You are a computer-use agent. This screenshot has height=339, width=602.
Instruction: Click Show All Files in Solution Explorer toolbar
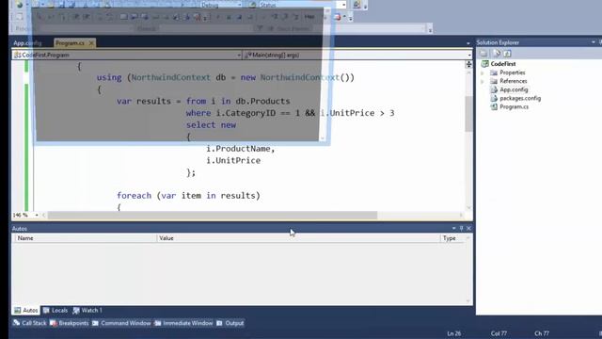(497, 54)
